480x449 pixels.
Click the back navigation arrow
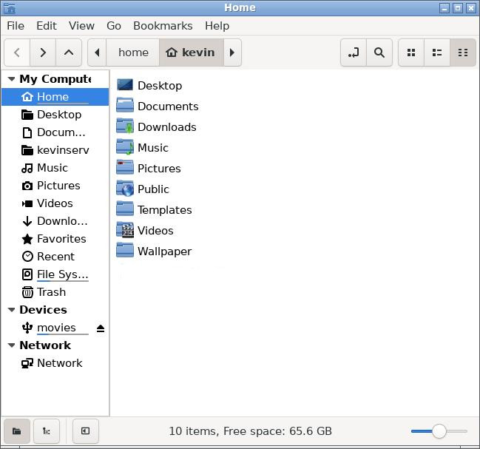[17, 53]
